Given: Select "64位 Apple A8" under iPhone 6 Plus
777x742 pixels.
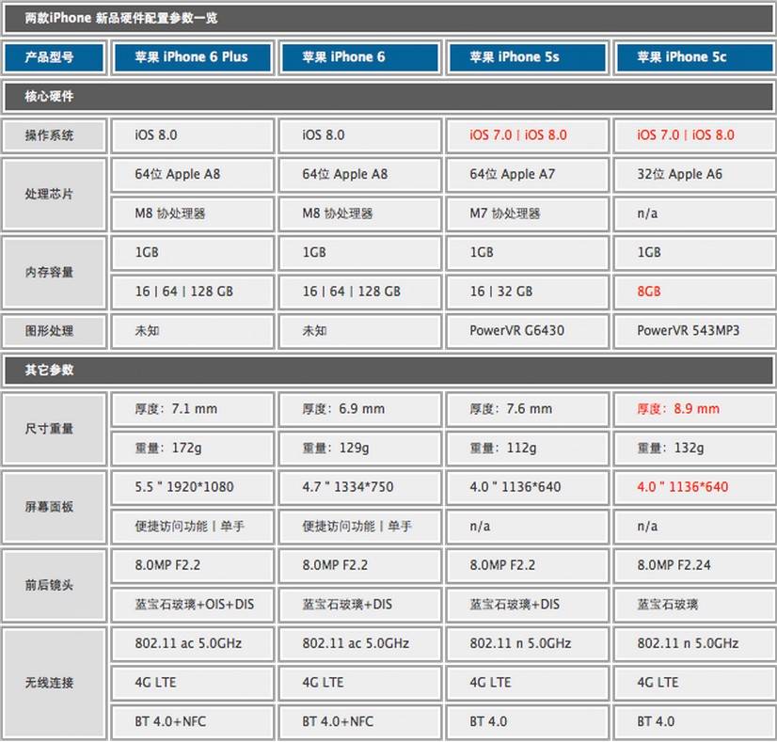Looking at the screenshot, I should pyautogui.click(x=178, y=174).
